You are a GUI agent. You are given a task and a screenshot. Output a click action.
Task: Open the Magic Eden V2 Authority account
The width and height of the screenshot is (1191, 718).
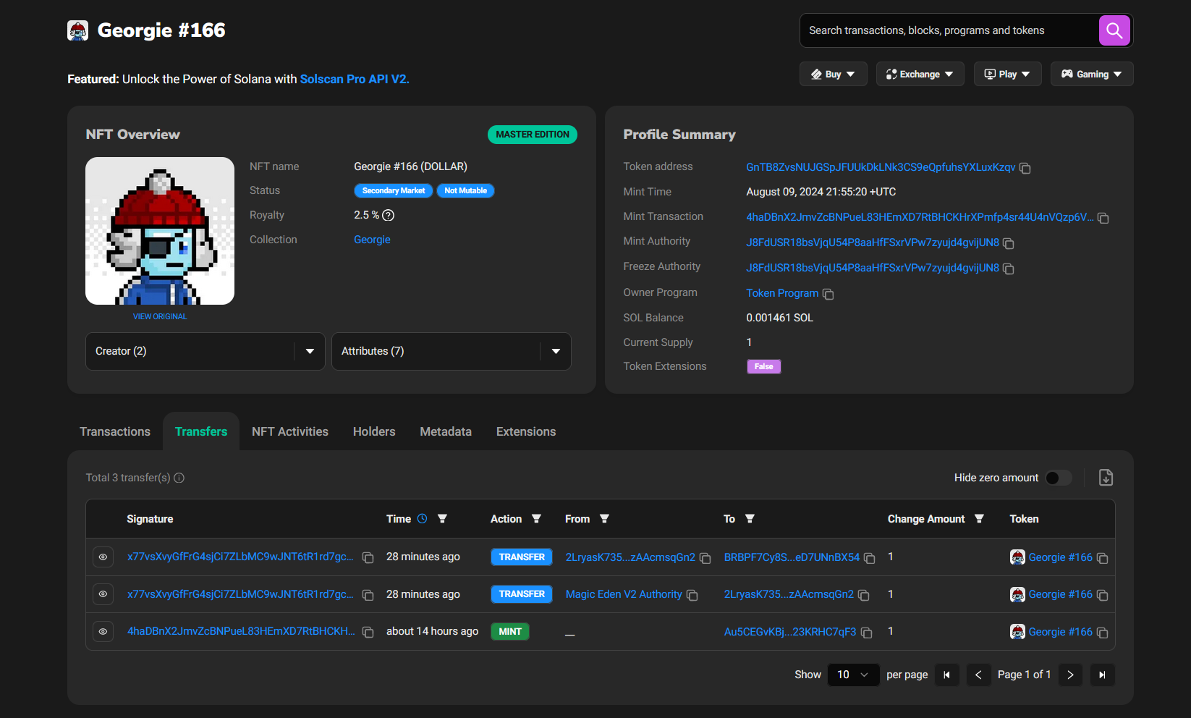point(624,594)
